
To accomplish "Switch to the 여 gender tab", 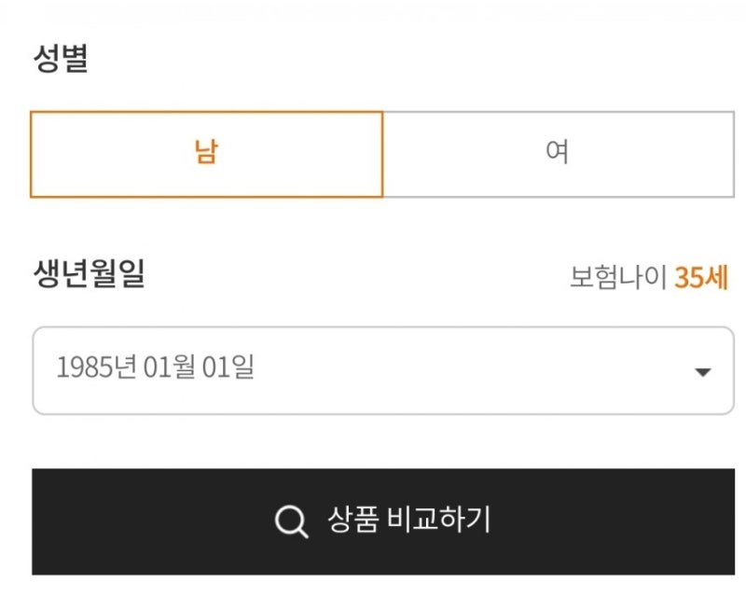I will pyautogui.click(x=558, y=154).
